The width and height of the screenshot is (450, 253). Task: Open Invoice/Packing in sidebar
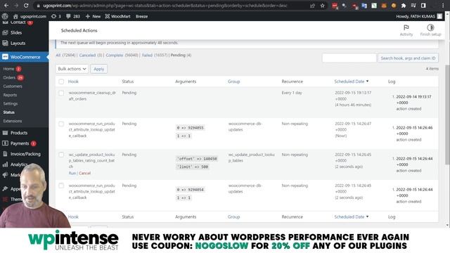pyautogui.click(x=25, y=154)
